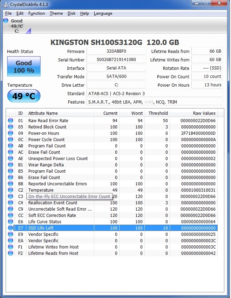Click the status icon on the B6 row
The image size is (231, 298).
click(x=11, y=177)
